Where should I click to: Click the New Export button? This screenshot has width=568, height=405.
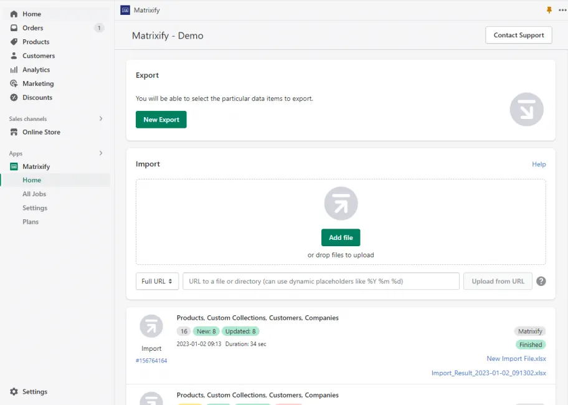point(161,120)
